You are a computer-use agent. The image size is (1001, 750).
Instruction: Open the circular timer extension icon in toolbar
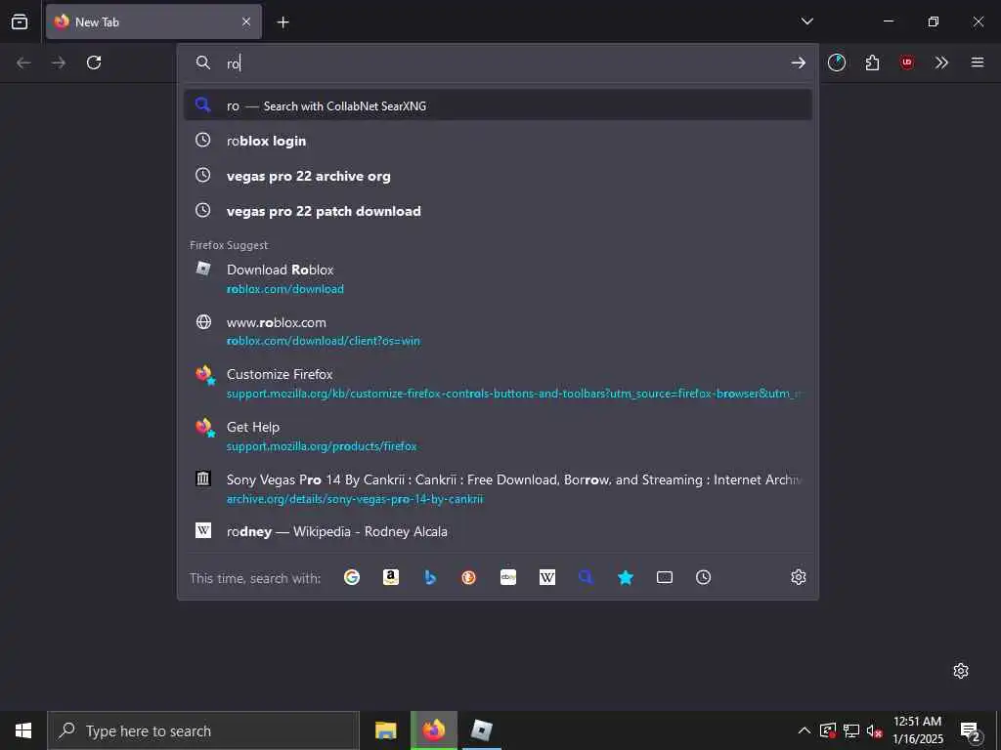point(837,62)
